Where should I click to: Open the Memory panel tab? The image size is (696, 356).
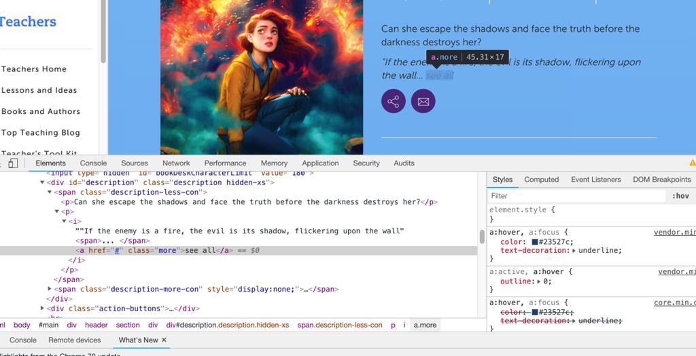[274, 163]
